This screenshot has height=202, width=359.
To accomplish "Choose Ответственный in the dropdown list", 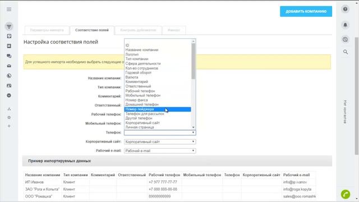I will coord(158,86).
